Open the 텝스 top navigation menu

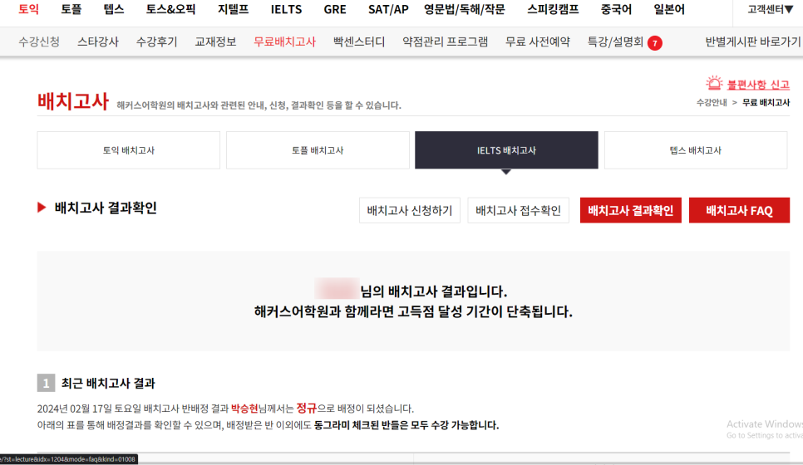(x=114, y=9)
